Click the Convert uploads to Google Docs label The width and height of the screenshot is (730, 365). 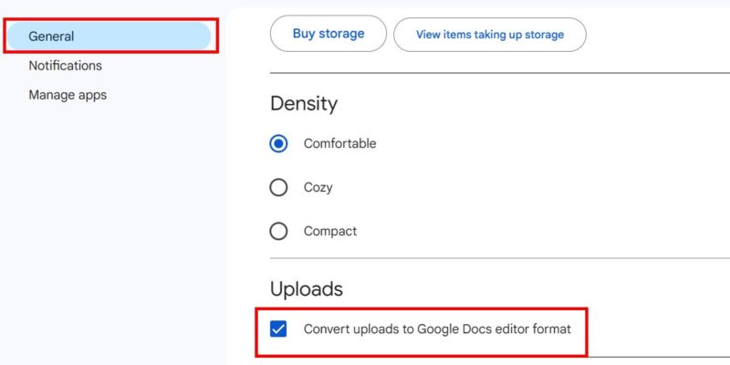pos(437,328)
